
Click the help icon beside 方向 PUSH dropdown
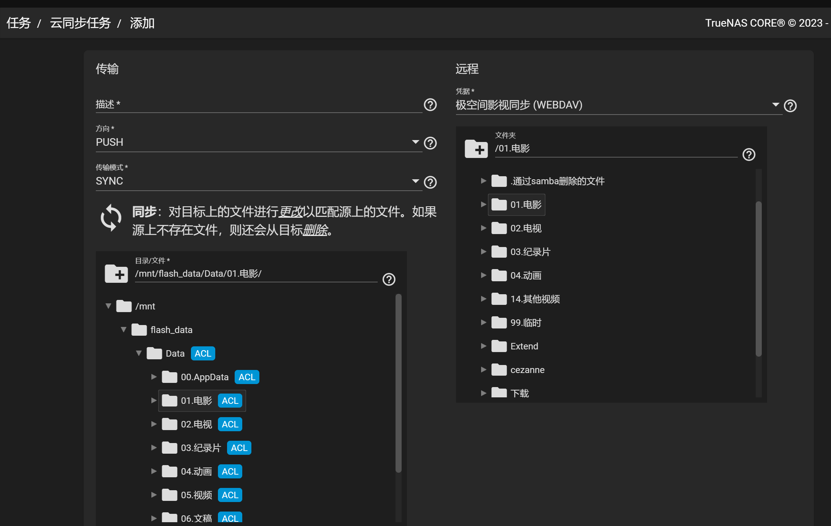[x=430, y=143]
